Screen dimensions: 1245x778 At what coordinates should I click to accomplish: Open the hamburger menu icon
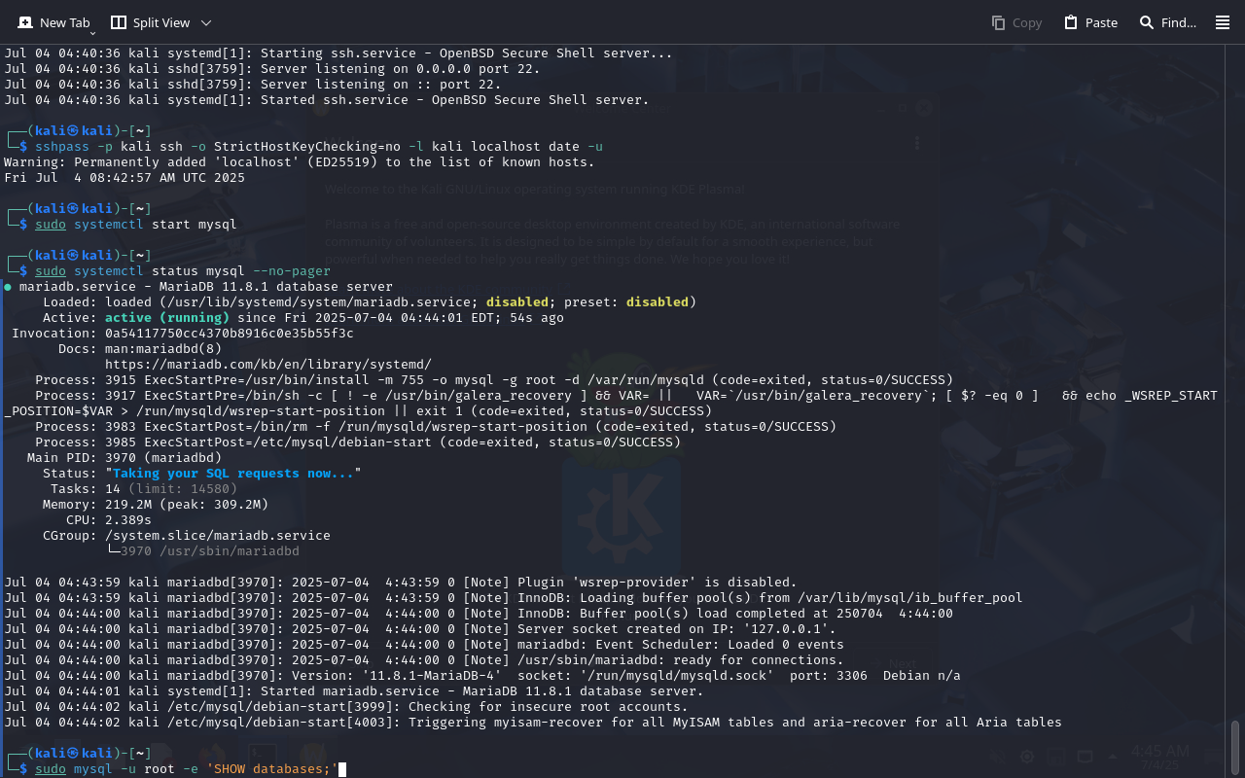(1223, 22)
